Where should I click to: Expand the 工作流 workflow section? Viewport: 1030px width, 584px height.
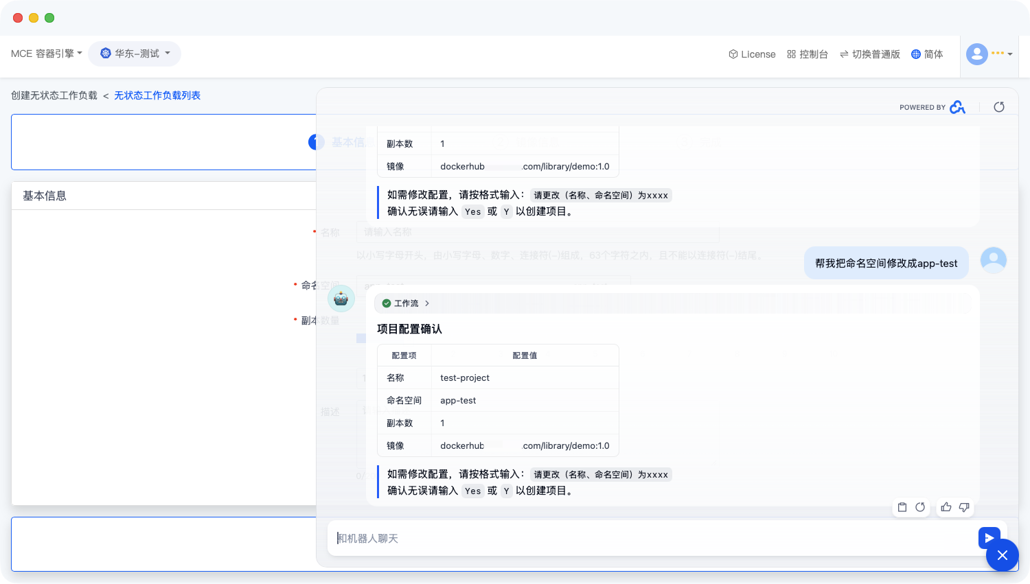point(406,303)
